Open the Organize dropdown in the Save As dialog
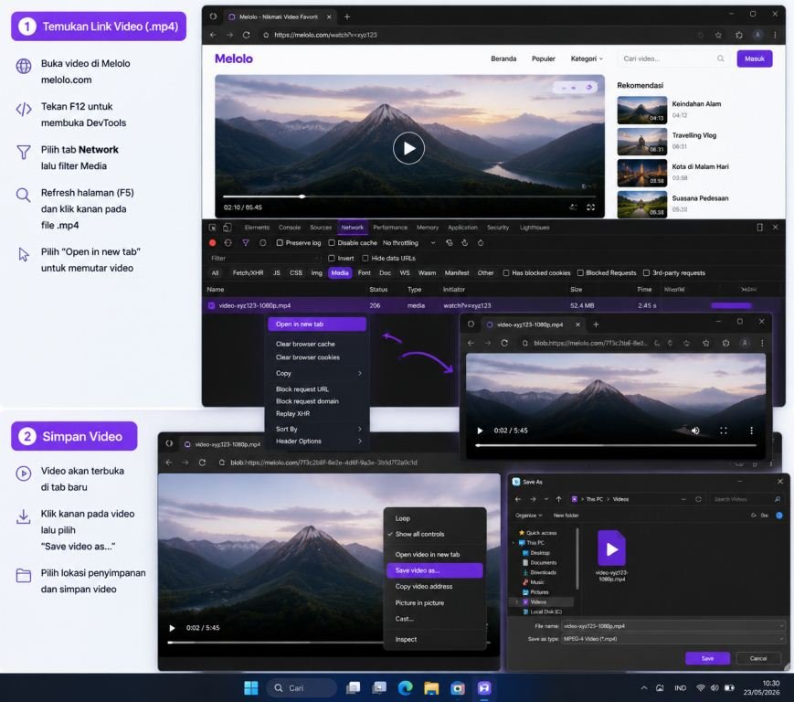The image size is (794, 702). tap(529, 516)
